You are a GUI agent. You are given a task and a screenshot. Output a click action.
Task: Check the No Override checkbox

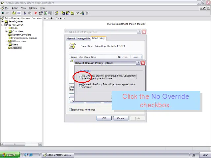(x=80, y=77)
